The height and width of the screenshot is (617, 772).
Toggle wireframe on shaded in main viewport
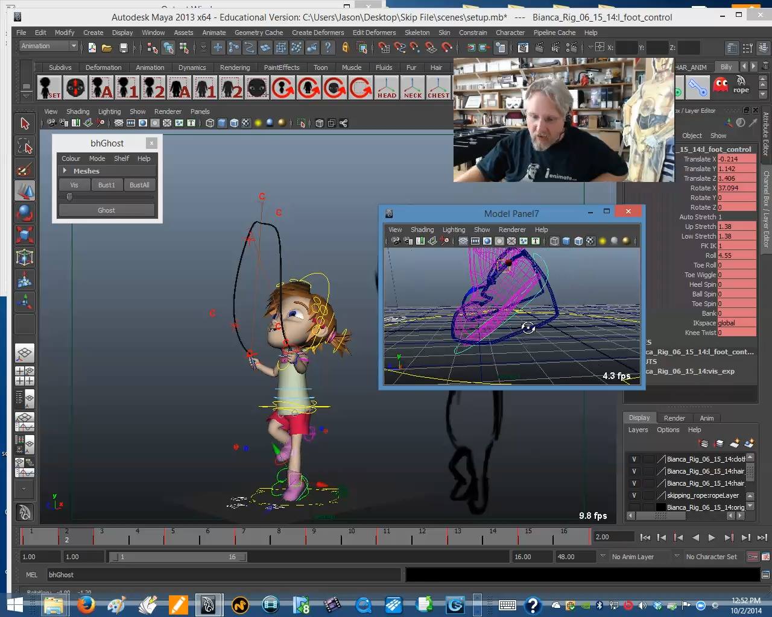click(x=234, y=123)
